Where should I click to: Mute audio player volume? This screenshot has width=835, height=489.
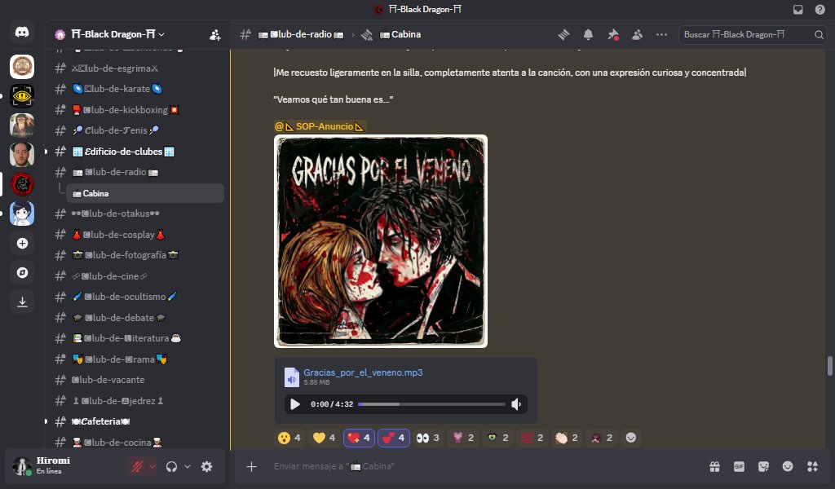coord(516,404)
